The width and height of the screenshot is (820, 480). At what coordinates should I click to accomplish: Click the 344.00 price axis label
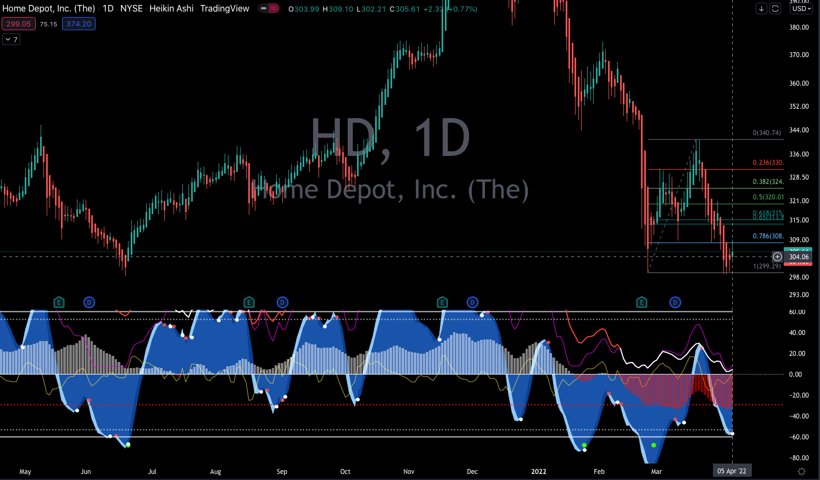point(799,130)
